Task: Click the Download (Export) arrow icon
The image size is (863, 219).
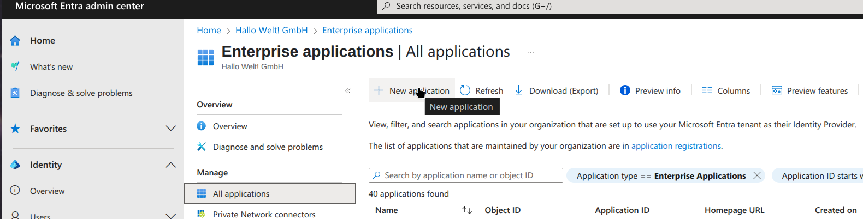Action: pyautogui.click(x=518, y=90)
